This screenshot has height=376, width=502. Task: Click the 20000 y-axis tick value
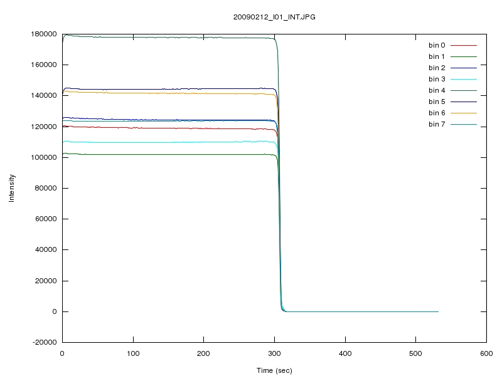(46, 281)
